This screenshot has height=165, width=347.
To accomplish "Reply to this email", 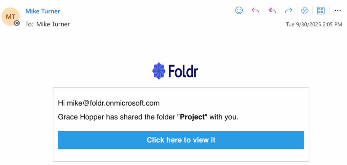I will pyautogui.click(x=256, y=11).
